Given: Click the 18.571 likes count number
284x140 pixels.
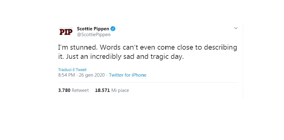Looking at the screenshot, I should point(102,90).
